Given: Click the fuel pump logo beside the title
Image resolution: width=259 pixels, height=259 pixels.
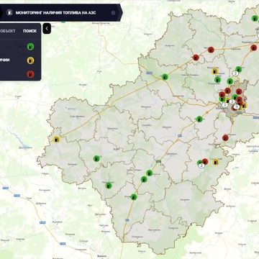Looking at the screenshot, I should [9, 12].
